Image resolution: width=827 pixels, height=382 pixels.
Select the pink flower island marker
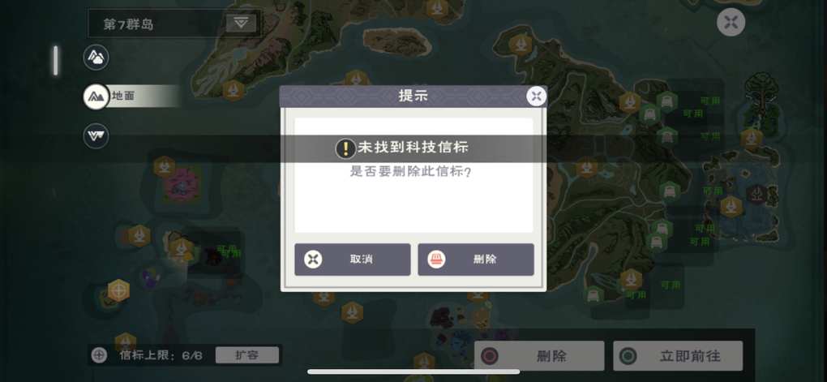coord(182,185)
